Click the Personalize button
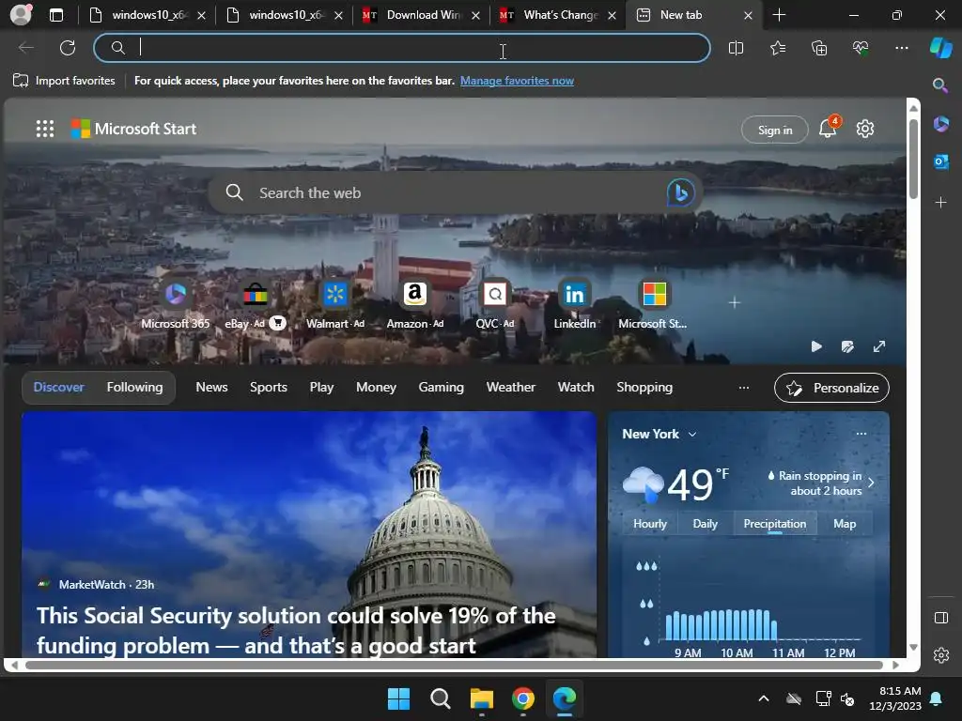 [831, 388]
